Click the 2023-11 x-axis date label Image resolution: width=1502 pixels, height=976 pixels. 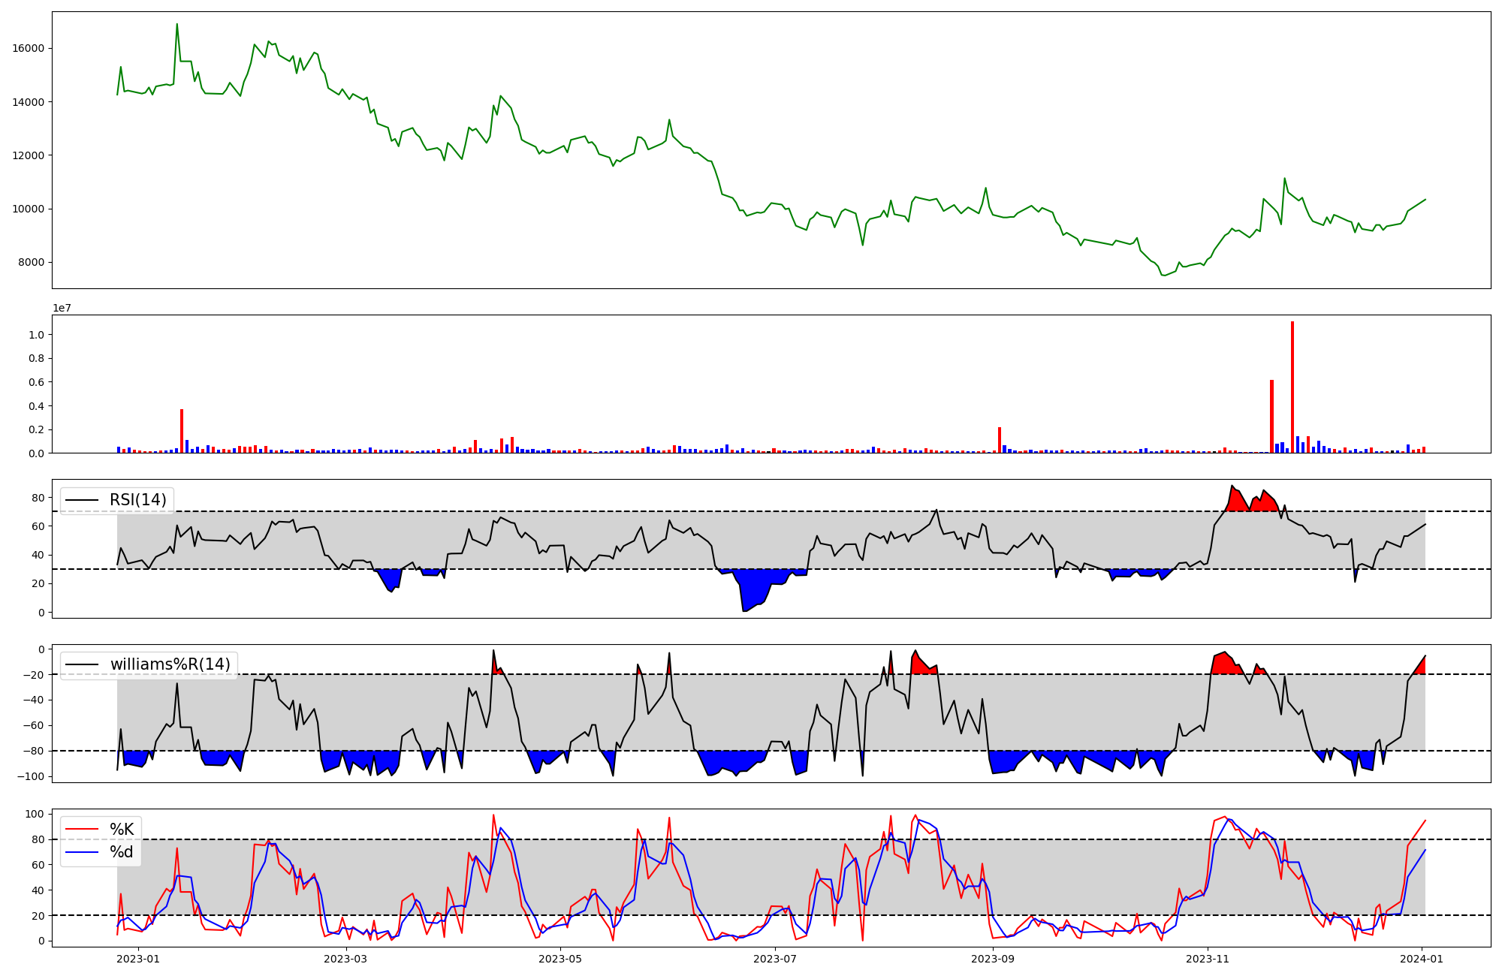pyautogui.click(x=1208, y=959)
